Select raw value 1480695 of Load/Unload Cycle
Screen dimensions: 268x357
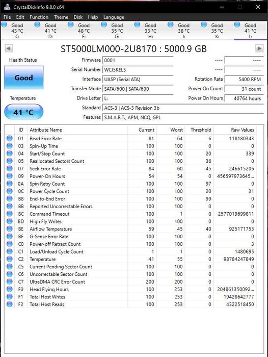tap(244, 251)
